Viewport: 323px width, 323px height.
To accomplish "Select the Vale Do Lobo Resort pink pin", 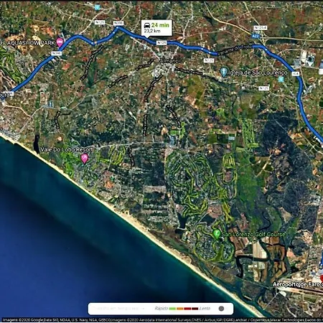I will [x=85, y=159].
